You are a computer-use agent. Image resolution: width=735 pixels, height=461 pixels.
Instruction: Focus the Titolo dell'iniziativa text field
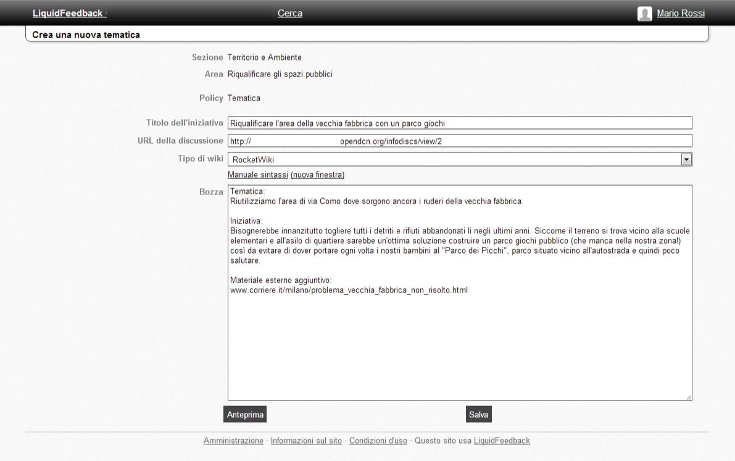(459, 123)
